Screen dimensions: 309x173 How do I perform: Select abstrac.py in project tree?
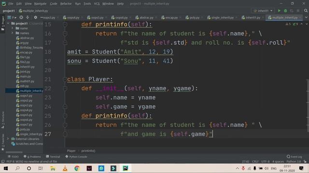pos(27,38)
